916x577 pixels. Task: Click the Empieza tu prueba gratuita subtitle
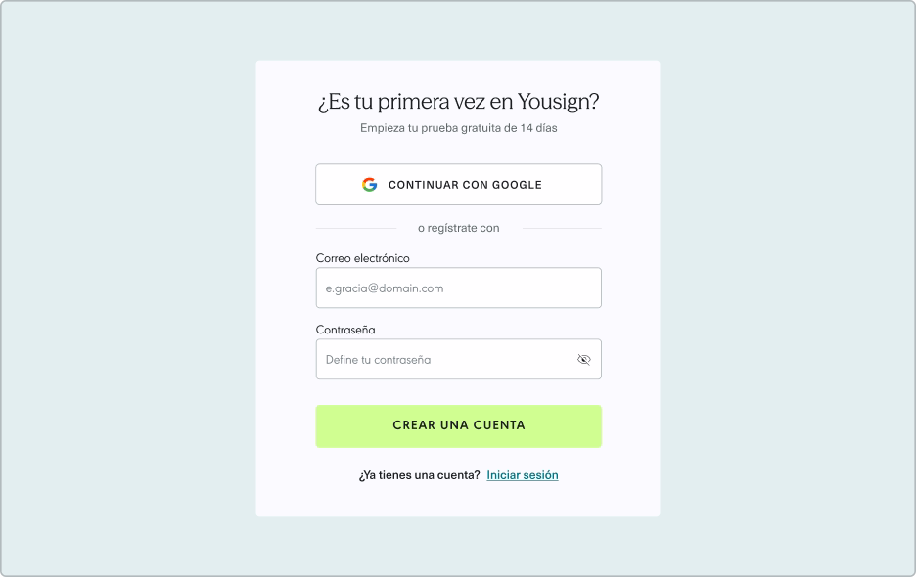(x=459, y=128)
